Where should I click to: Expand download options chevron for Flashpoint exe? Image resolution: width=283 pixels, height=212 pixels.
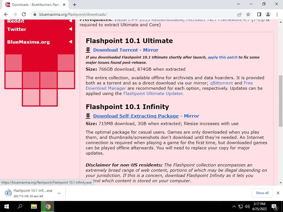[x=59, y=193]
